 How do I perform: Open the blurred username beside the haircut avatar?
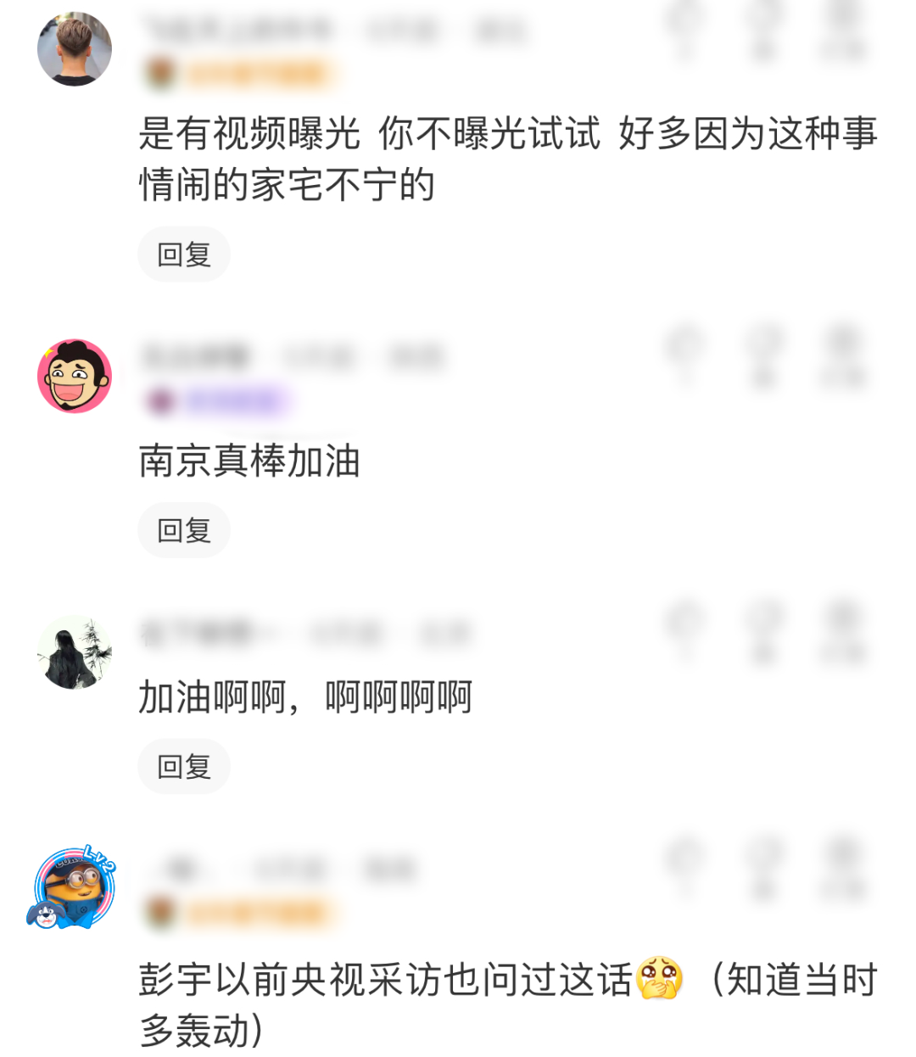(x=237, y=30)
